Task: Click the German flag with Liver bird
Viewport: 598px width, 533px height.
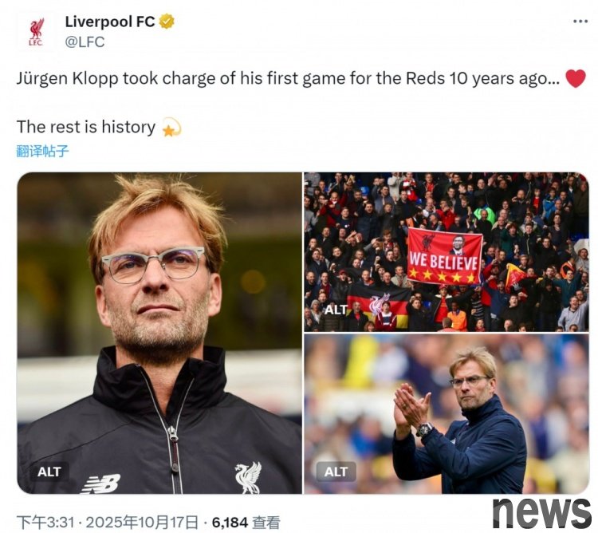Action: [378, 306]
